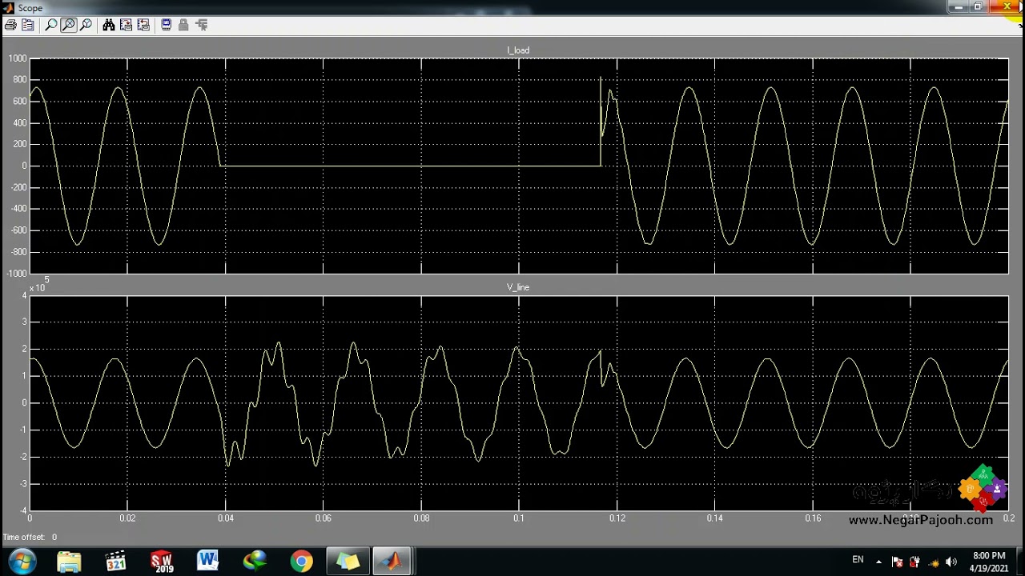The image size is (1025, 576).
Task: Click the power plug tray icon
Action: pos(914,562)
